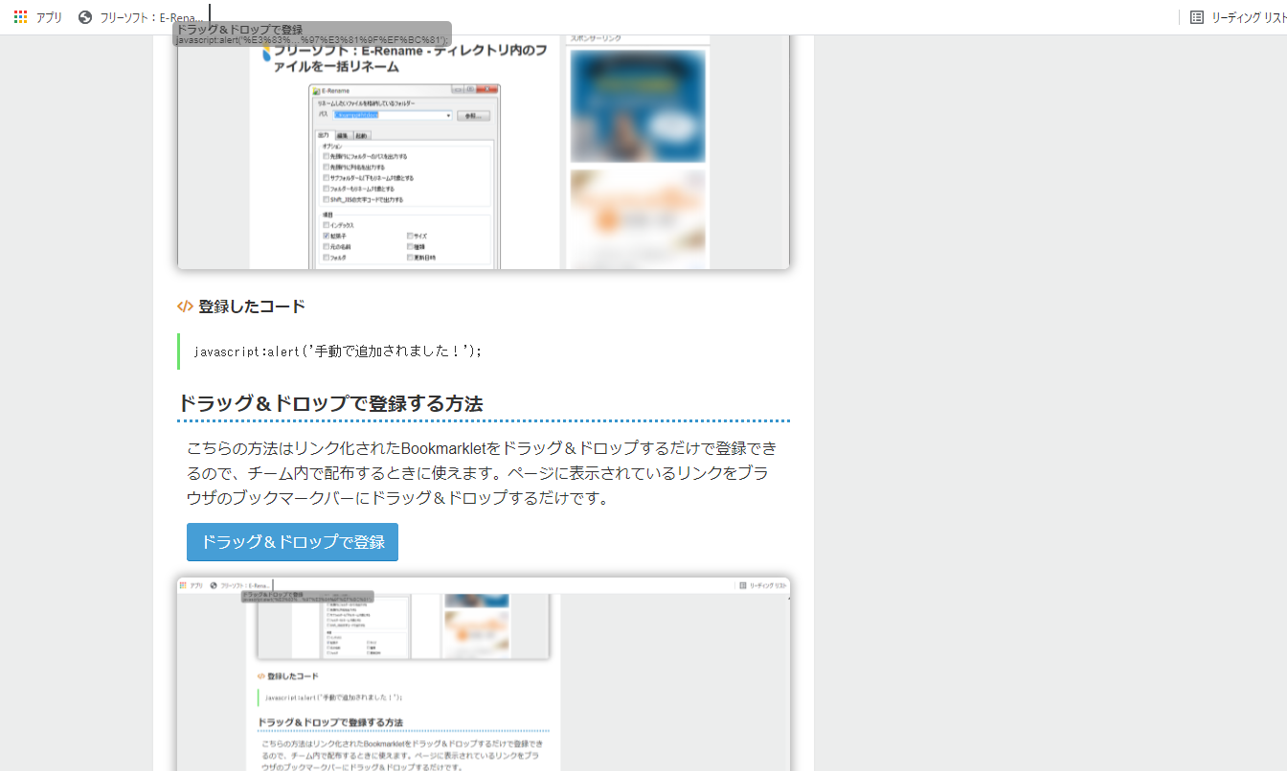
Task: Switch to the 編集 tab in E-Rename
Action: pyautogui.click(x=341, y=136)
